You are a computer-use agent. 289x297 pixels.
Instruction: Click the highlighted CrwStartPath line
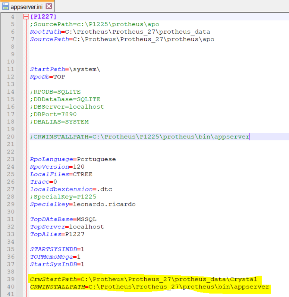click(144, 279)
